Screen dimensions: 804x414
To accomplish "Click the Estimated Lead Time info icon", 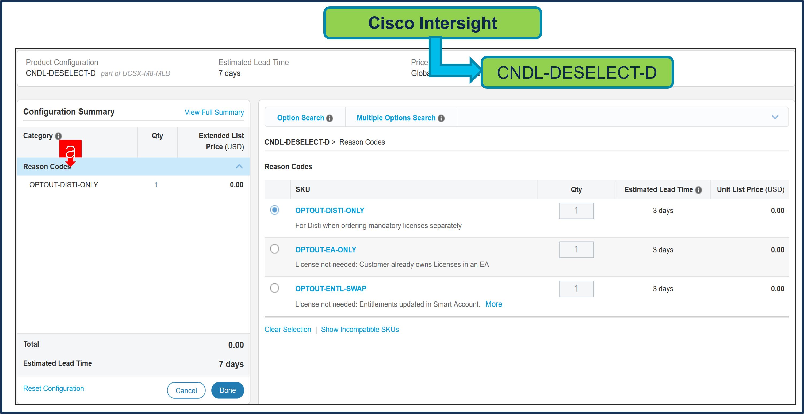I will [x=698, y=190].
